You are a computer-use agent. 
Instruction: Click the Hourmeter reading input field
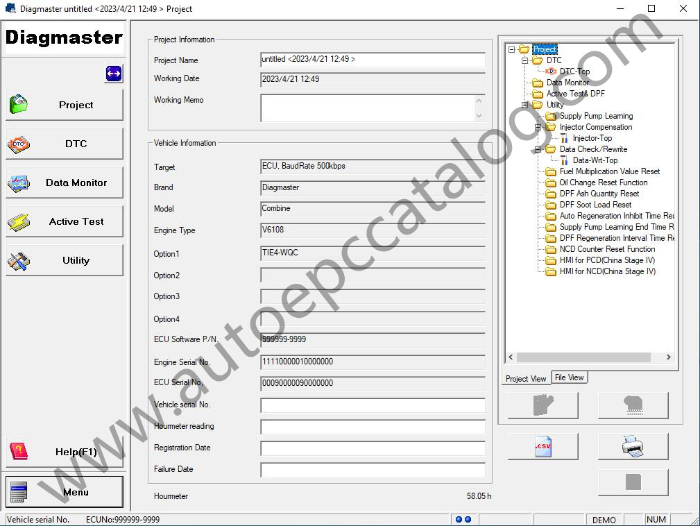(373, 427)
